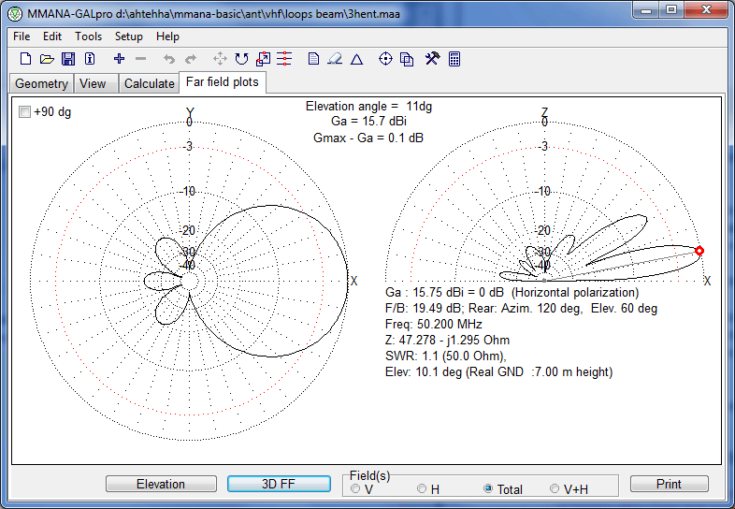Switch to the Calculate tab

pyautogui.click(x=149, y=83)
